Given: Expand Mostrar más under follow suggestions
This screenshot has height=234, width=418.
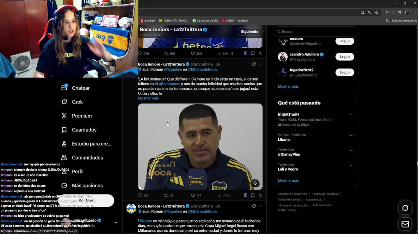Looking at the screenshot, I should pos(288,86).
